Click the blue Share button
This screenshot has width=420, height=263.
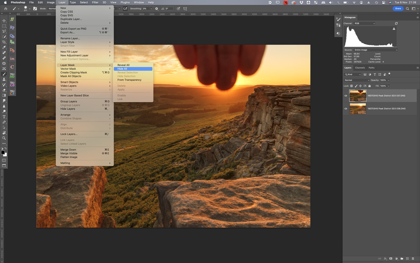tap(398, 9)
